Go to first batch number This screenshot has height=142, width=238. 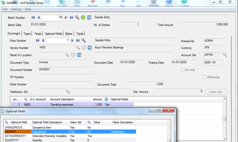coord(33,18)
